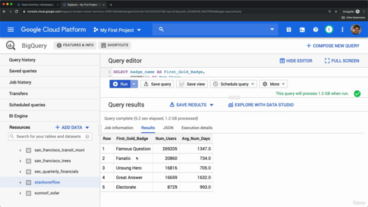Click the browser address bar URL
368x207 pixels.
[134, 11]
